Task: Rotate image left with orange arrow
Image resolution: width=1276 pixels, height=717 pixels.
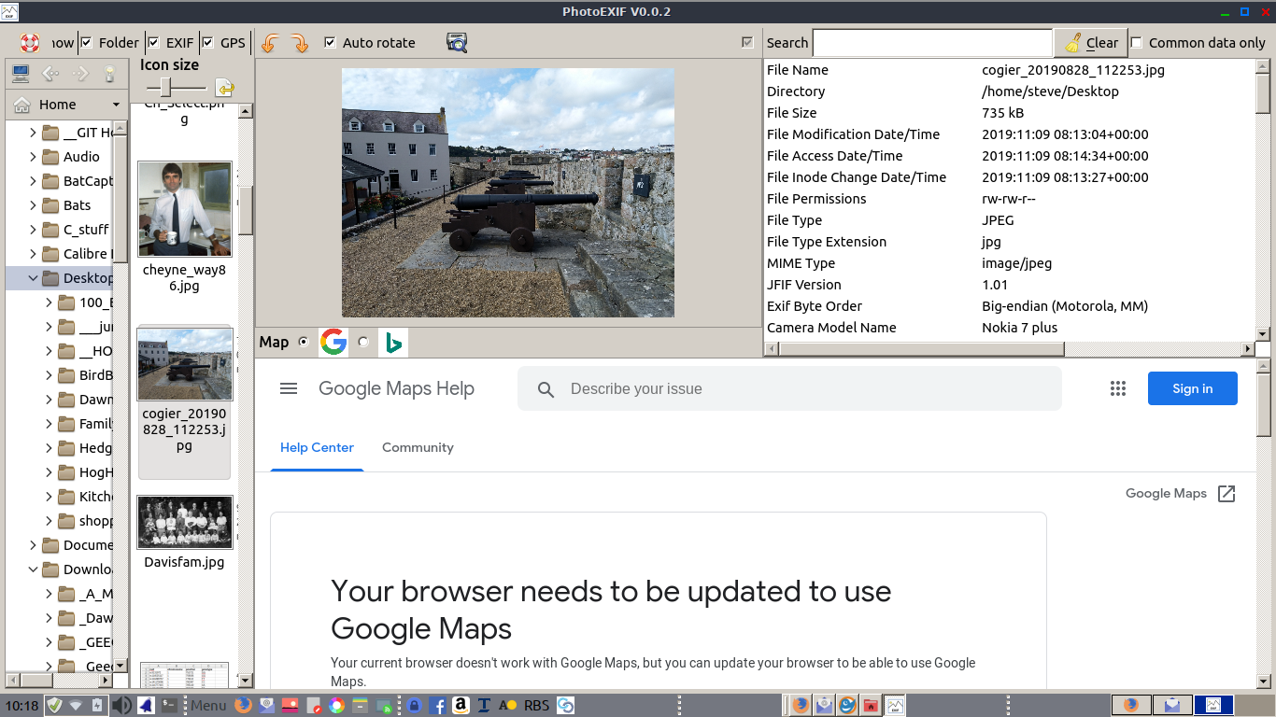Action: (270, 43)
